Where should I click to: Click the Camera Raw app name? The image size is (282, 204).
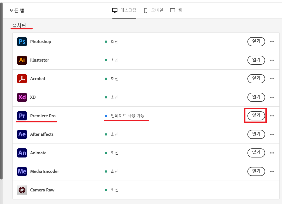point(42,190)
